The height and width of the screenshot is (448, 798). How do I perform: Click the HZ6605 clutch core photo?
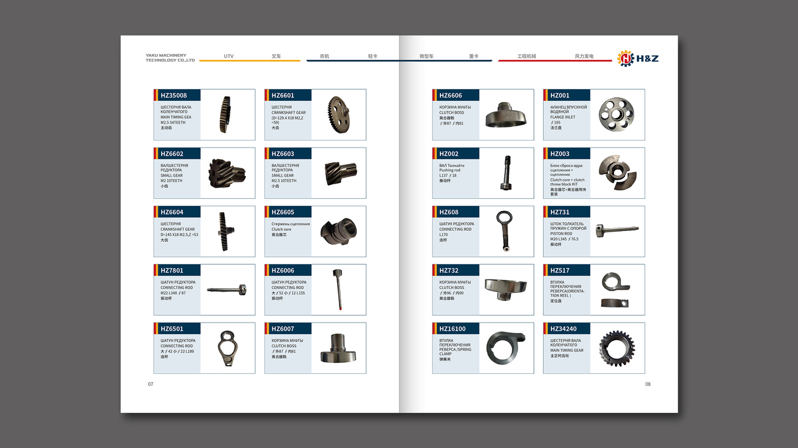click(338, 232)
